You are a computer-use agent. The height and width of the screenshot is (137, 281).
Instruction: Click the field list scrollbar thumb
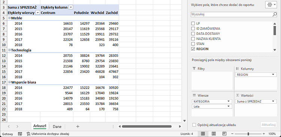(275, 30)
